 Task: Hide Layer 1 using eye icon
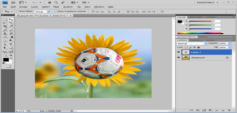[179, 52]
